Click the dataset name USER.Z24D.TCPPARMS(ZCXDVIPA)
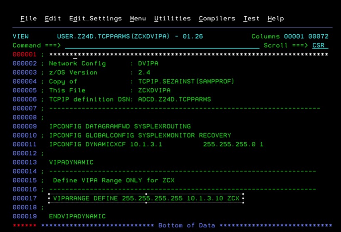The image size is (341, 232). (113, 36)
